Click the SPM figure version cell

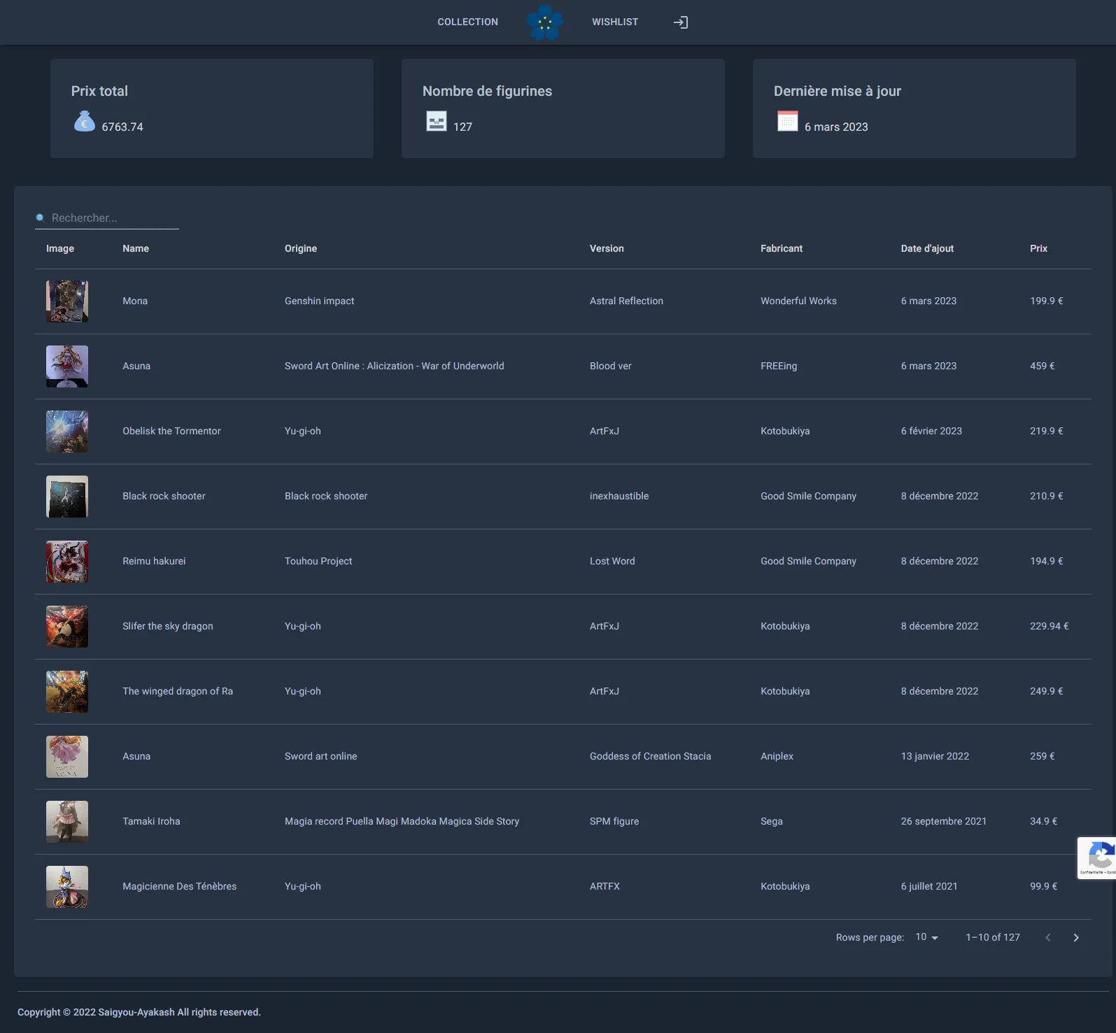pyautogui.click(x=614, y=822)
